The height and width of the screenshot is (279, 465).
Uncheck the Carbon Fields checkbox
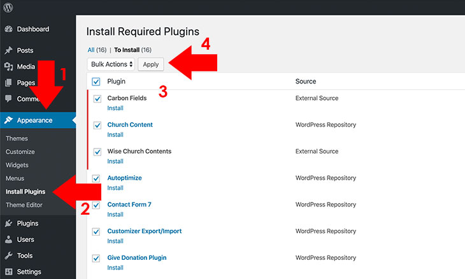click(x=97, y=99)
